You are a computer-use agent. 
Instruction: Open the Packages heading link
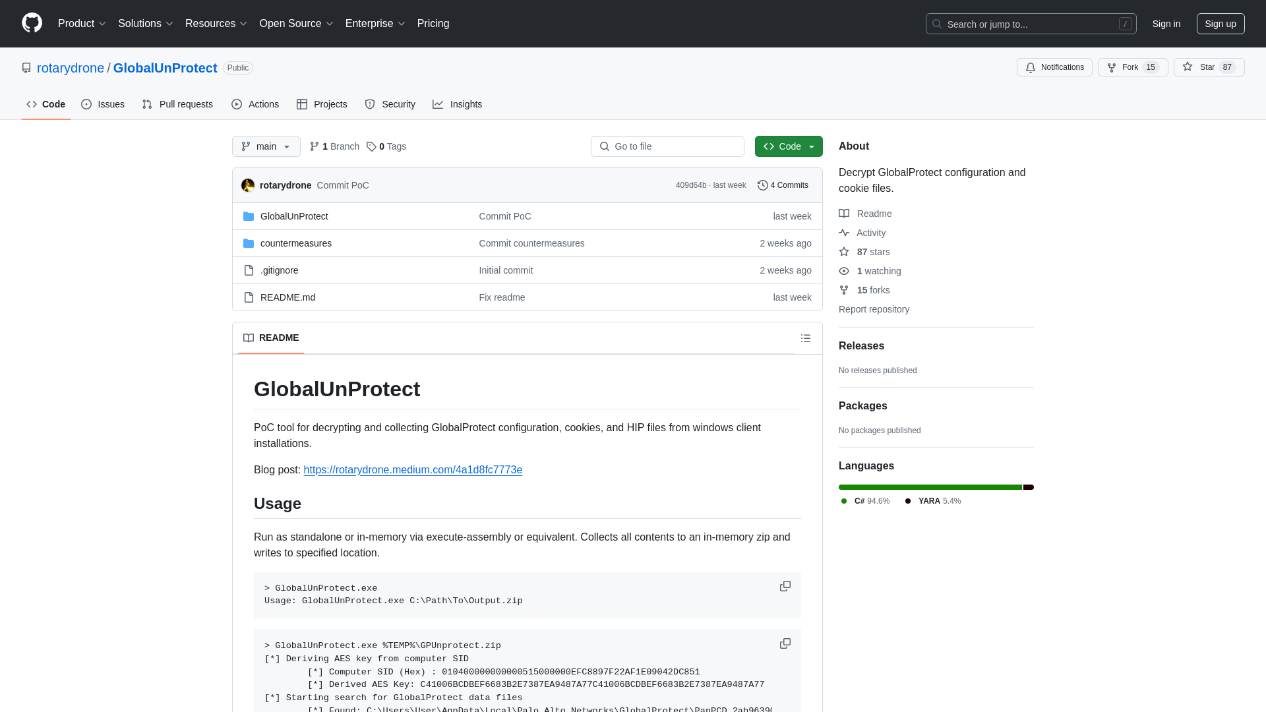(862, 406)
